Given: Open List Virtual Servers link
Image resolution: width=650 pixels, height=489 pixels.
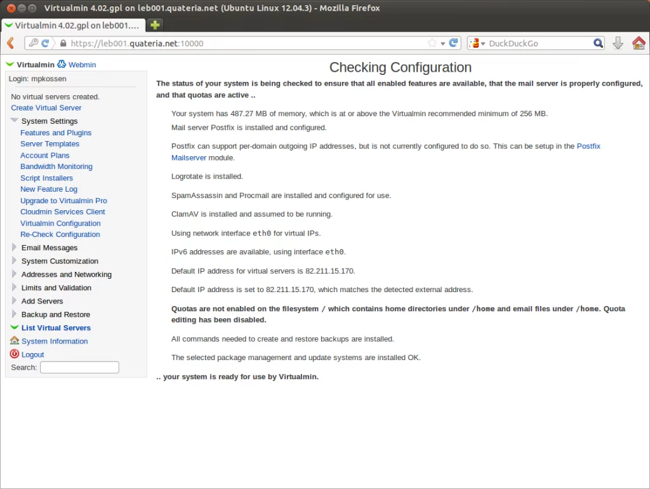Looking at the screenshot, I should [56, 328].
